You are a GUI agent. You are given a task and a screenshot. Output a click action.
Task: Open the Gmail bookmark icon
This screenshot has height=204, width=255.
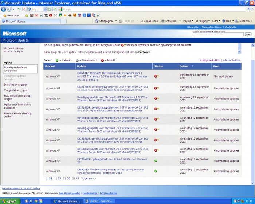36,15
